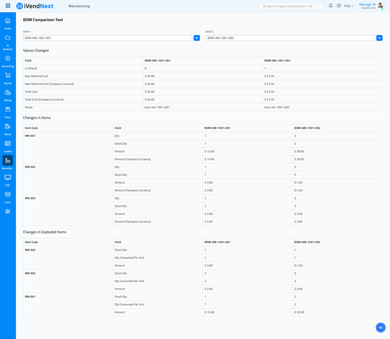Screen dimensions: 390x339
Task: Click 'BOM Comparison Tool' page title
Action: (43, 20)
